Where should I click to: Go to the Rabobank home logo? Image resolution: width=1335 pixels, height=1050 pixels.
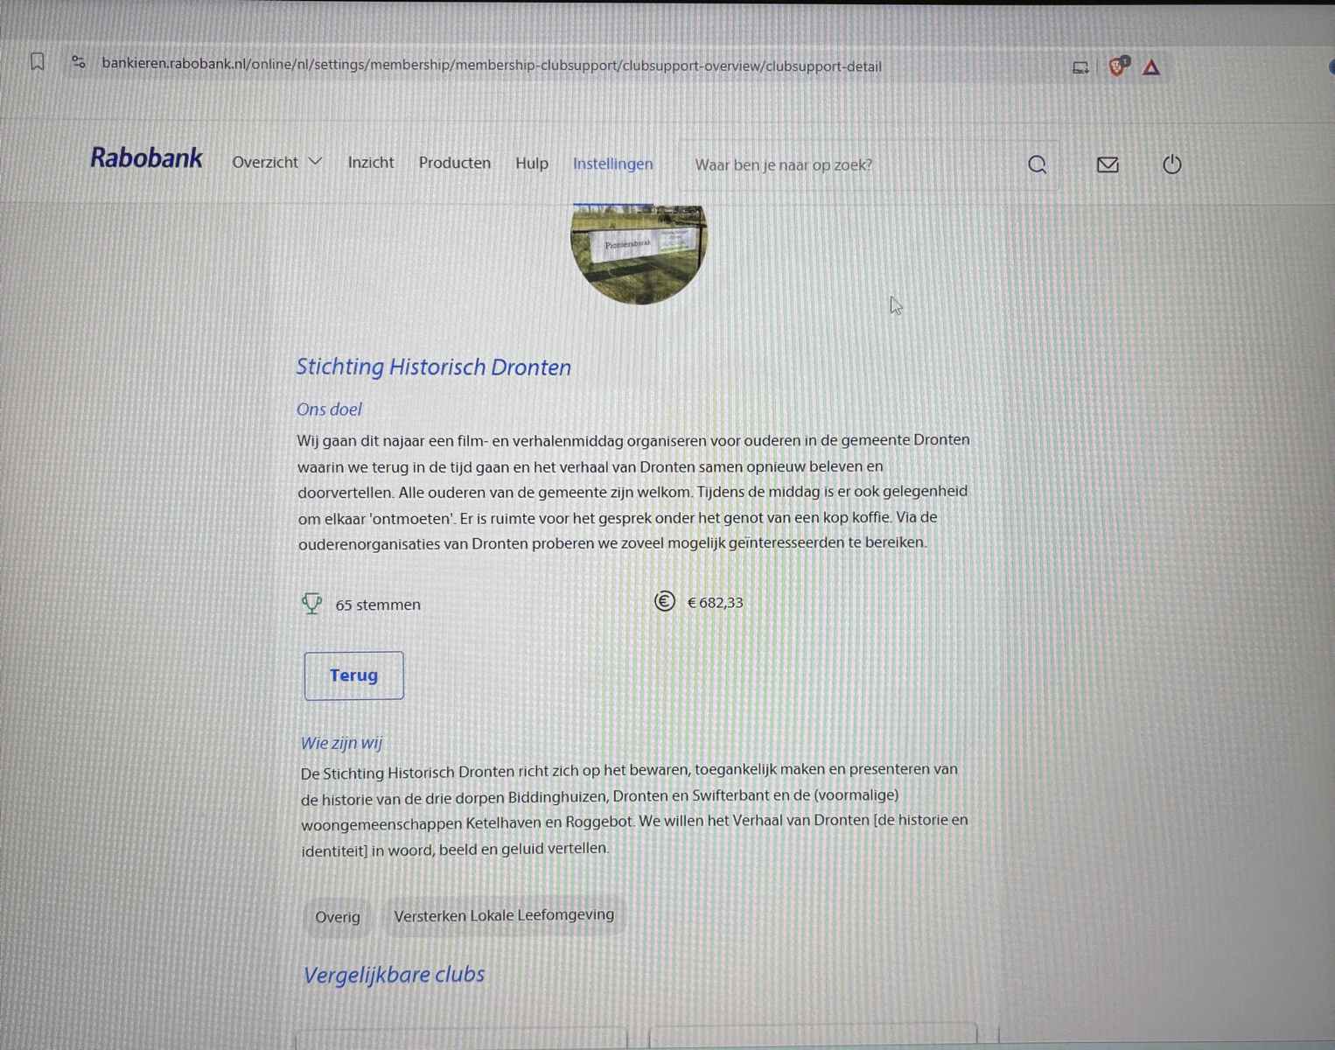tap(146, 158)
